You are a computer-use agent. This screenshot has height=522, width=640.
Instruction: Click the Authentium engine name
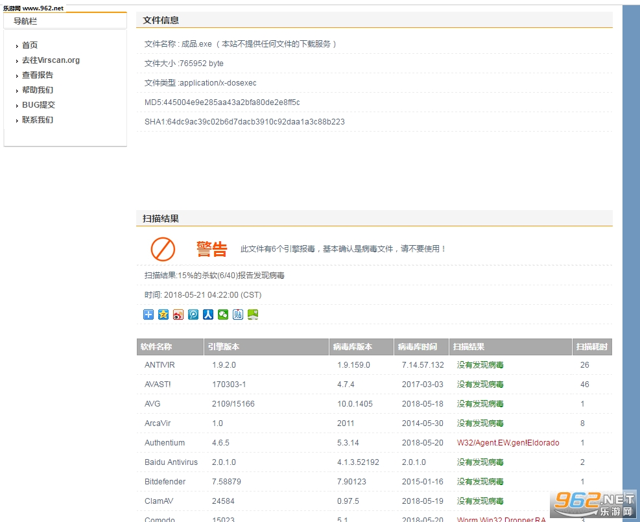(165, 443)
